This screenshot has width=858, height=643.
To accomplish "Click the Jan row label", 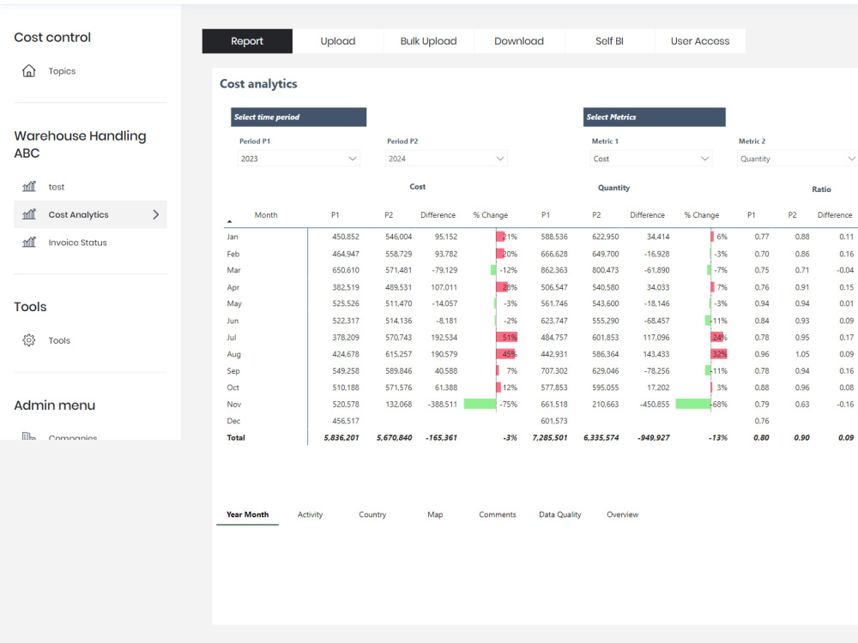I will point(233,237).
